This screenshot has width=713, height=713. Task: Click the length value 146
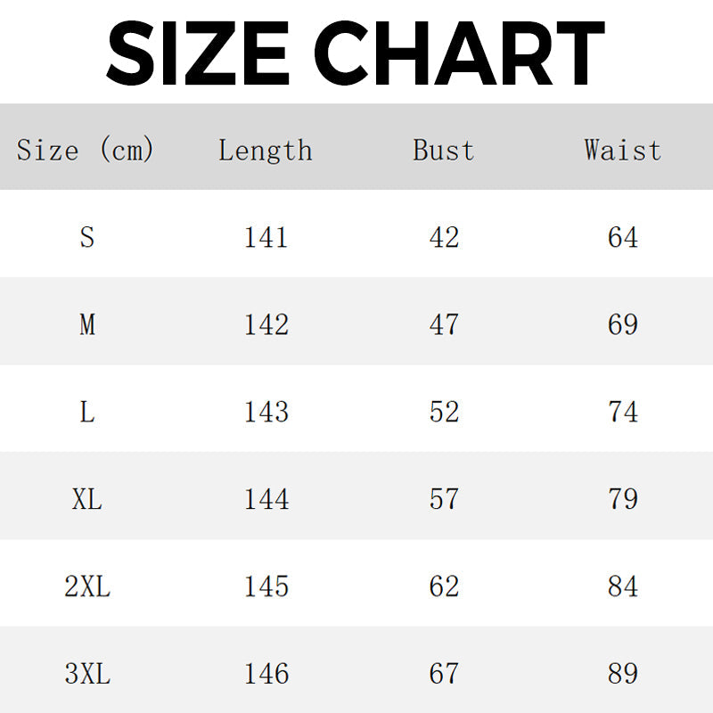point(266,674)
